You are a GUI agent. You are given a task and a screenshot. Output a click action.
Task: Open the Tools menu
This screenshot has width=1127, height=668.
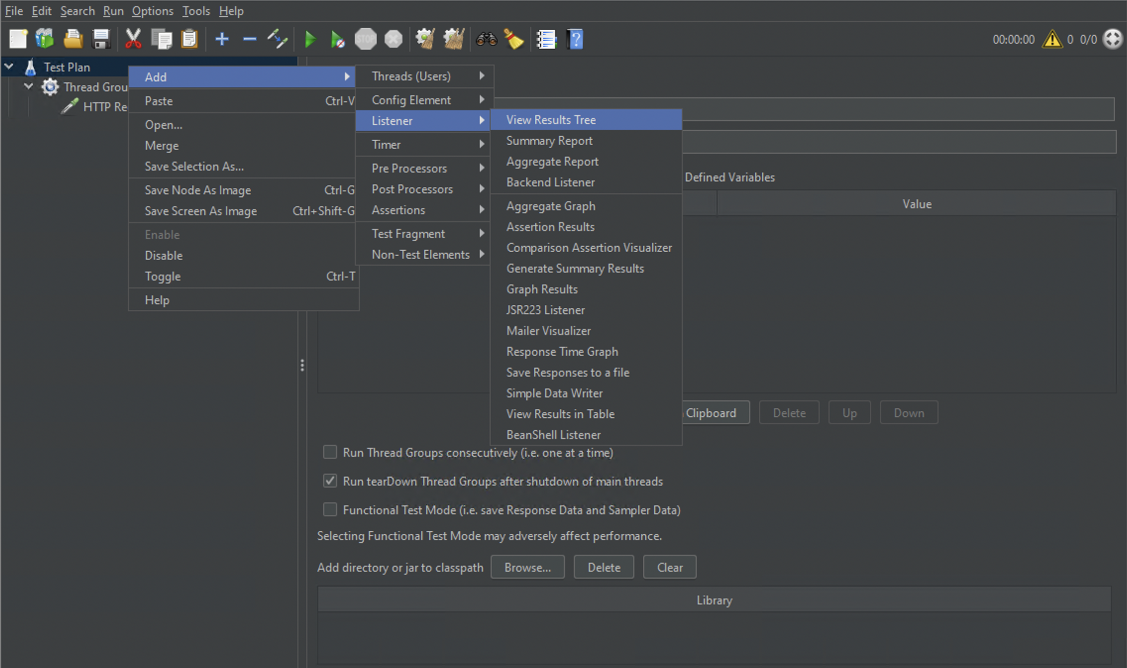[196, 11]
